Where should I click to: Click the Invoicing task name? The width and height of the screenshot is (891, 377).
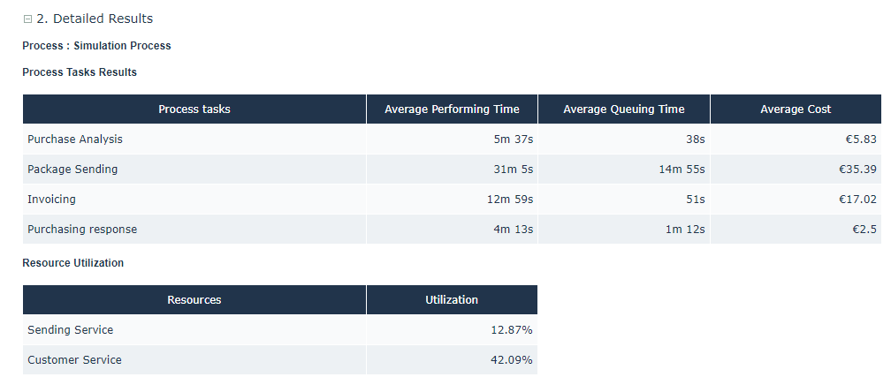pos(51,200)
